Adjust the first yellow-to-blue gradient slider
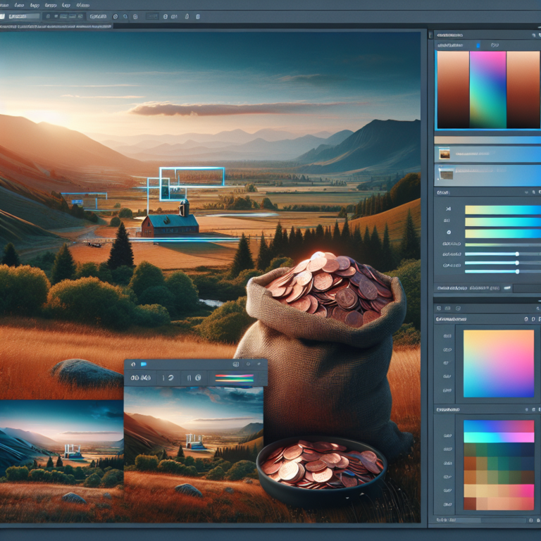 503,210
